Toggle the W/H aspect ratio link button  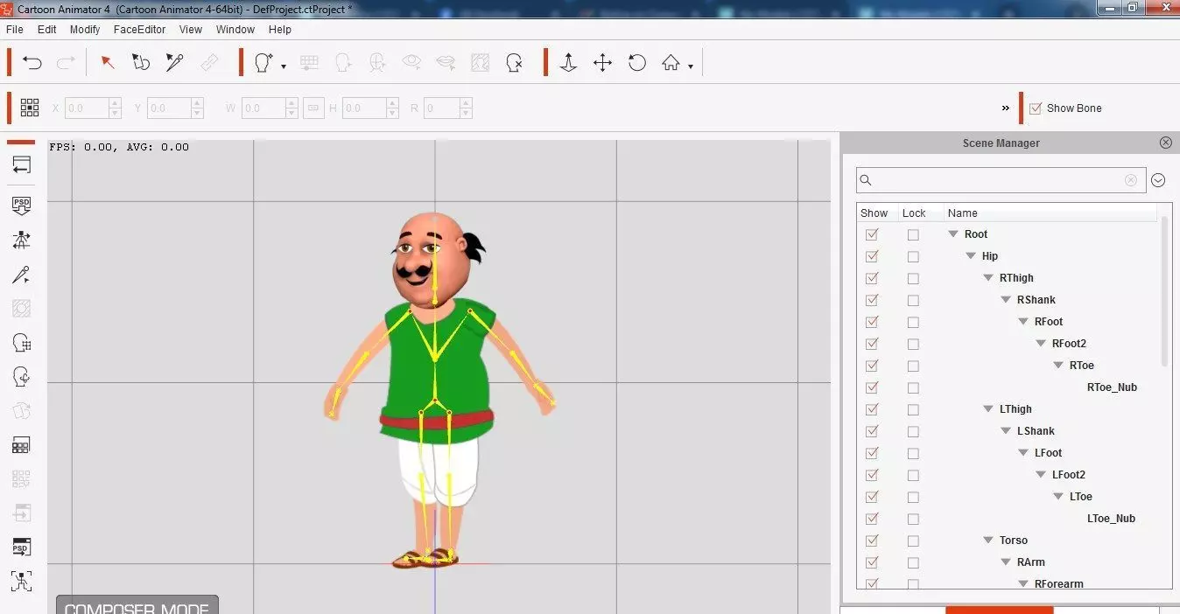point(314,108)
